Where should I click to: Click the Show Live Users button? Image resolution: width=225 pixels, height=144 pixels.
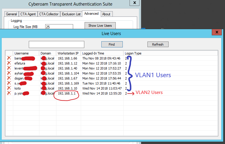pos(100,26)
